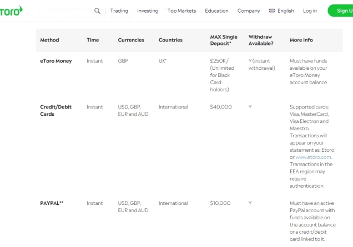Click the $10,000 deposit limit
Viewport: 353px width, 247px height.
(220, 203)
